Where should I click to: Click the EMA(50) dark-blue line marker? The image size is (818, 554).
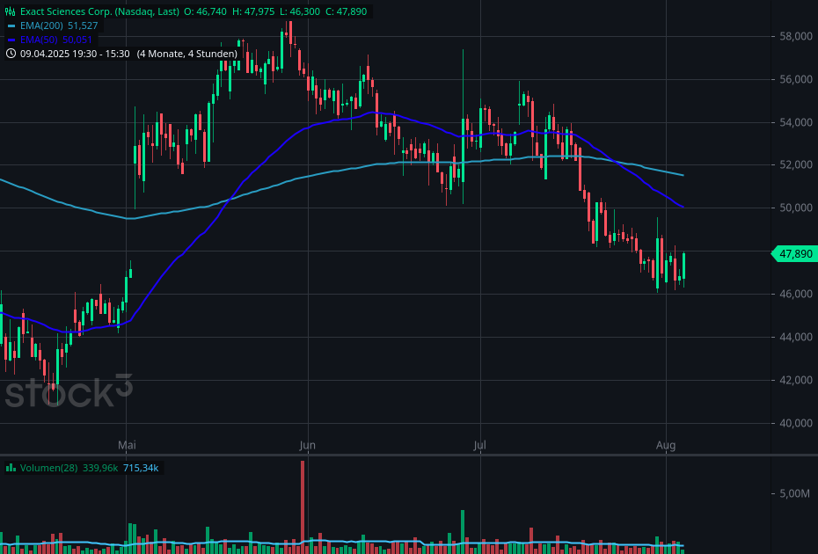pos(11,40)
